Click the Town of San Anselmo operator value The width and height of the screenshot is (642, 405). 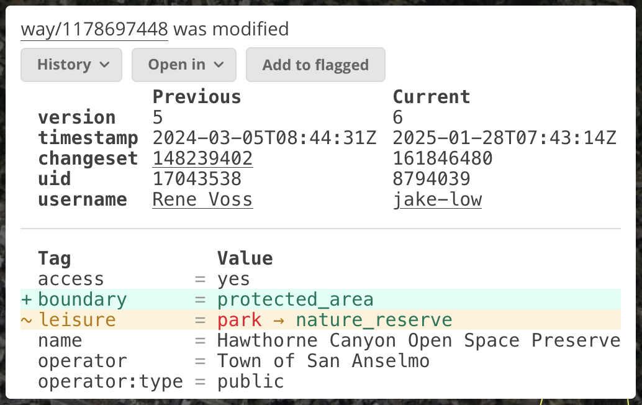point(323,361)
